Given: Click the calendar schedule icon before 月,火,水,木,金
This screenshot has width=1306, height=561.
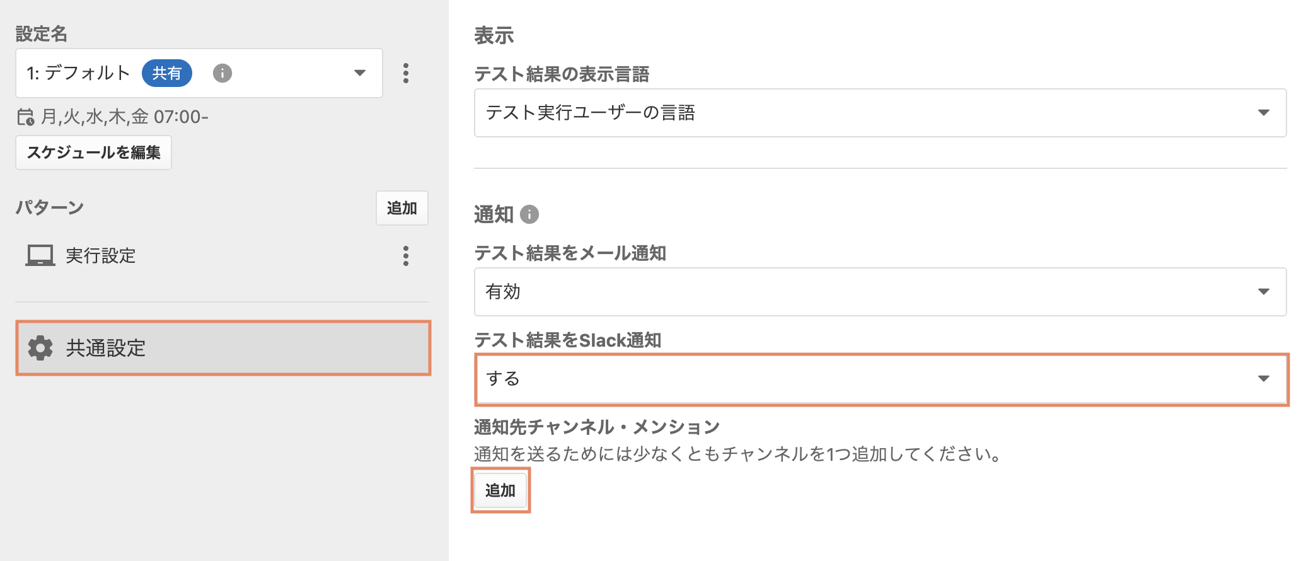Looking at the screenshot, I should (x=26, y=117).
